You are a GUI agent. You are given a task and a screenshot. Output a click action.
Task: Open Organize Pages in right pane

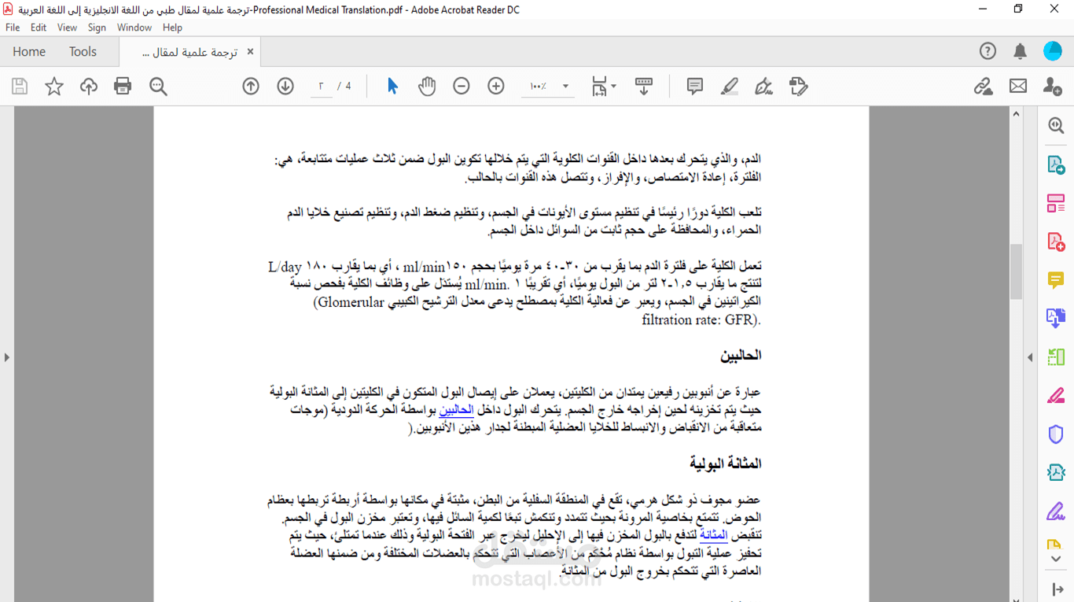[x=1056, y=357]
